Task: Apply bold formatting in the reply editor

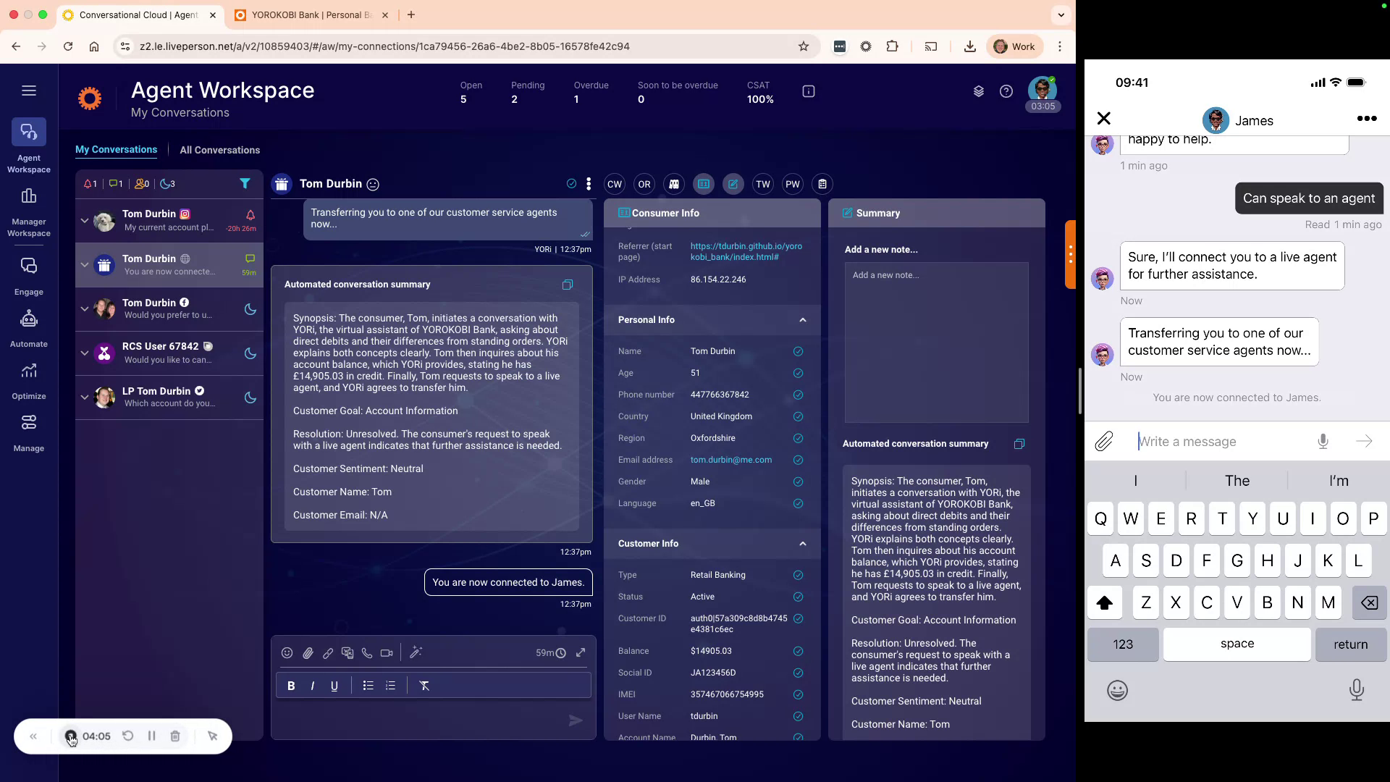Action: (291, 685)
